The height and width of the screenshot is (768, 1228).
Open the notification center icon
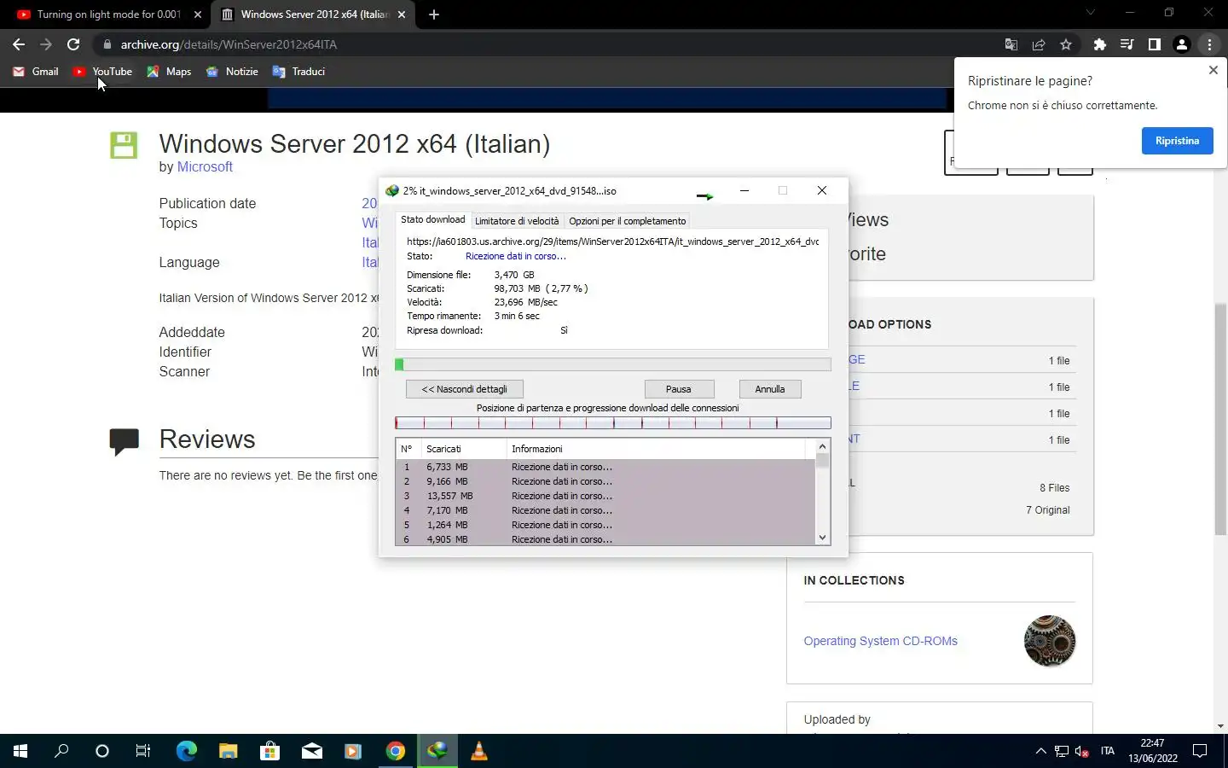pos(1200,751)
